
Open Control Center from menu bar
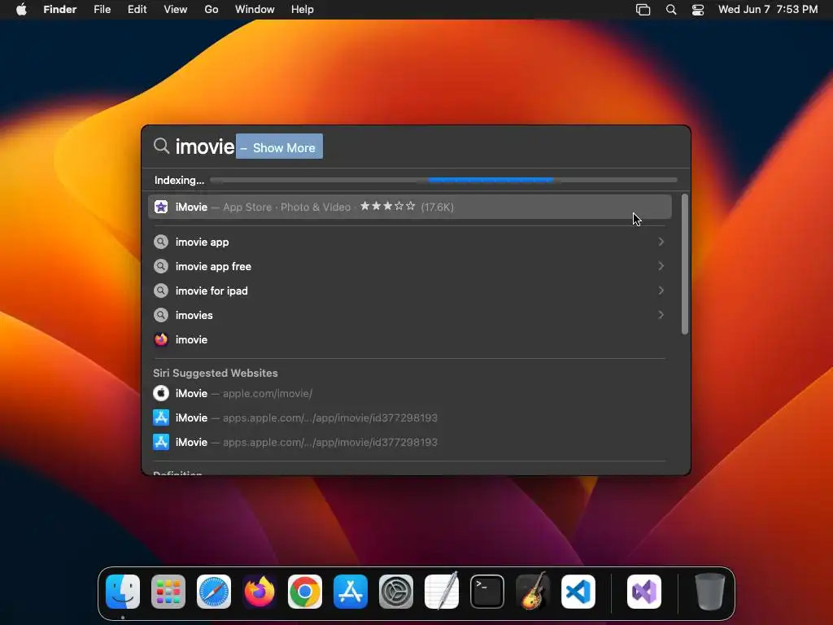click(x=697, y=10)
